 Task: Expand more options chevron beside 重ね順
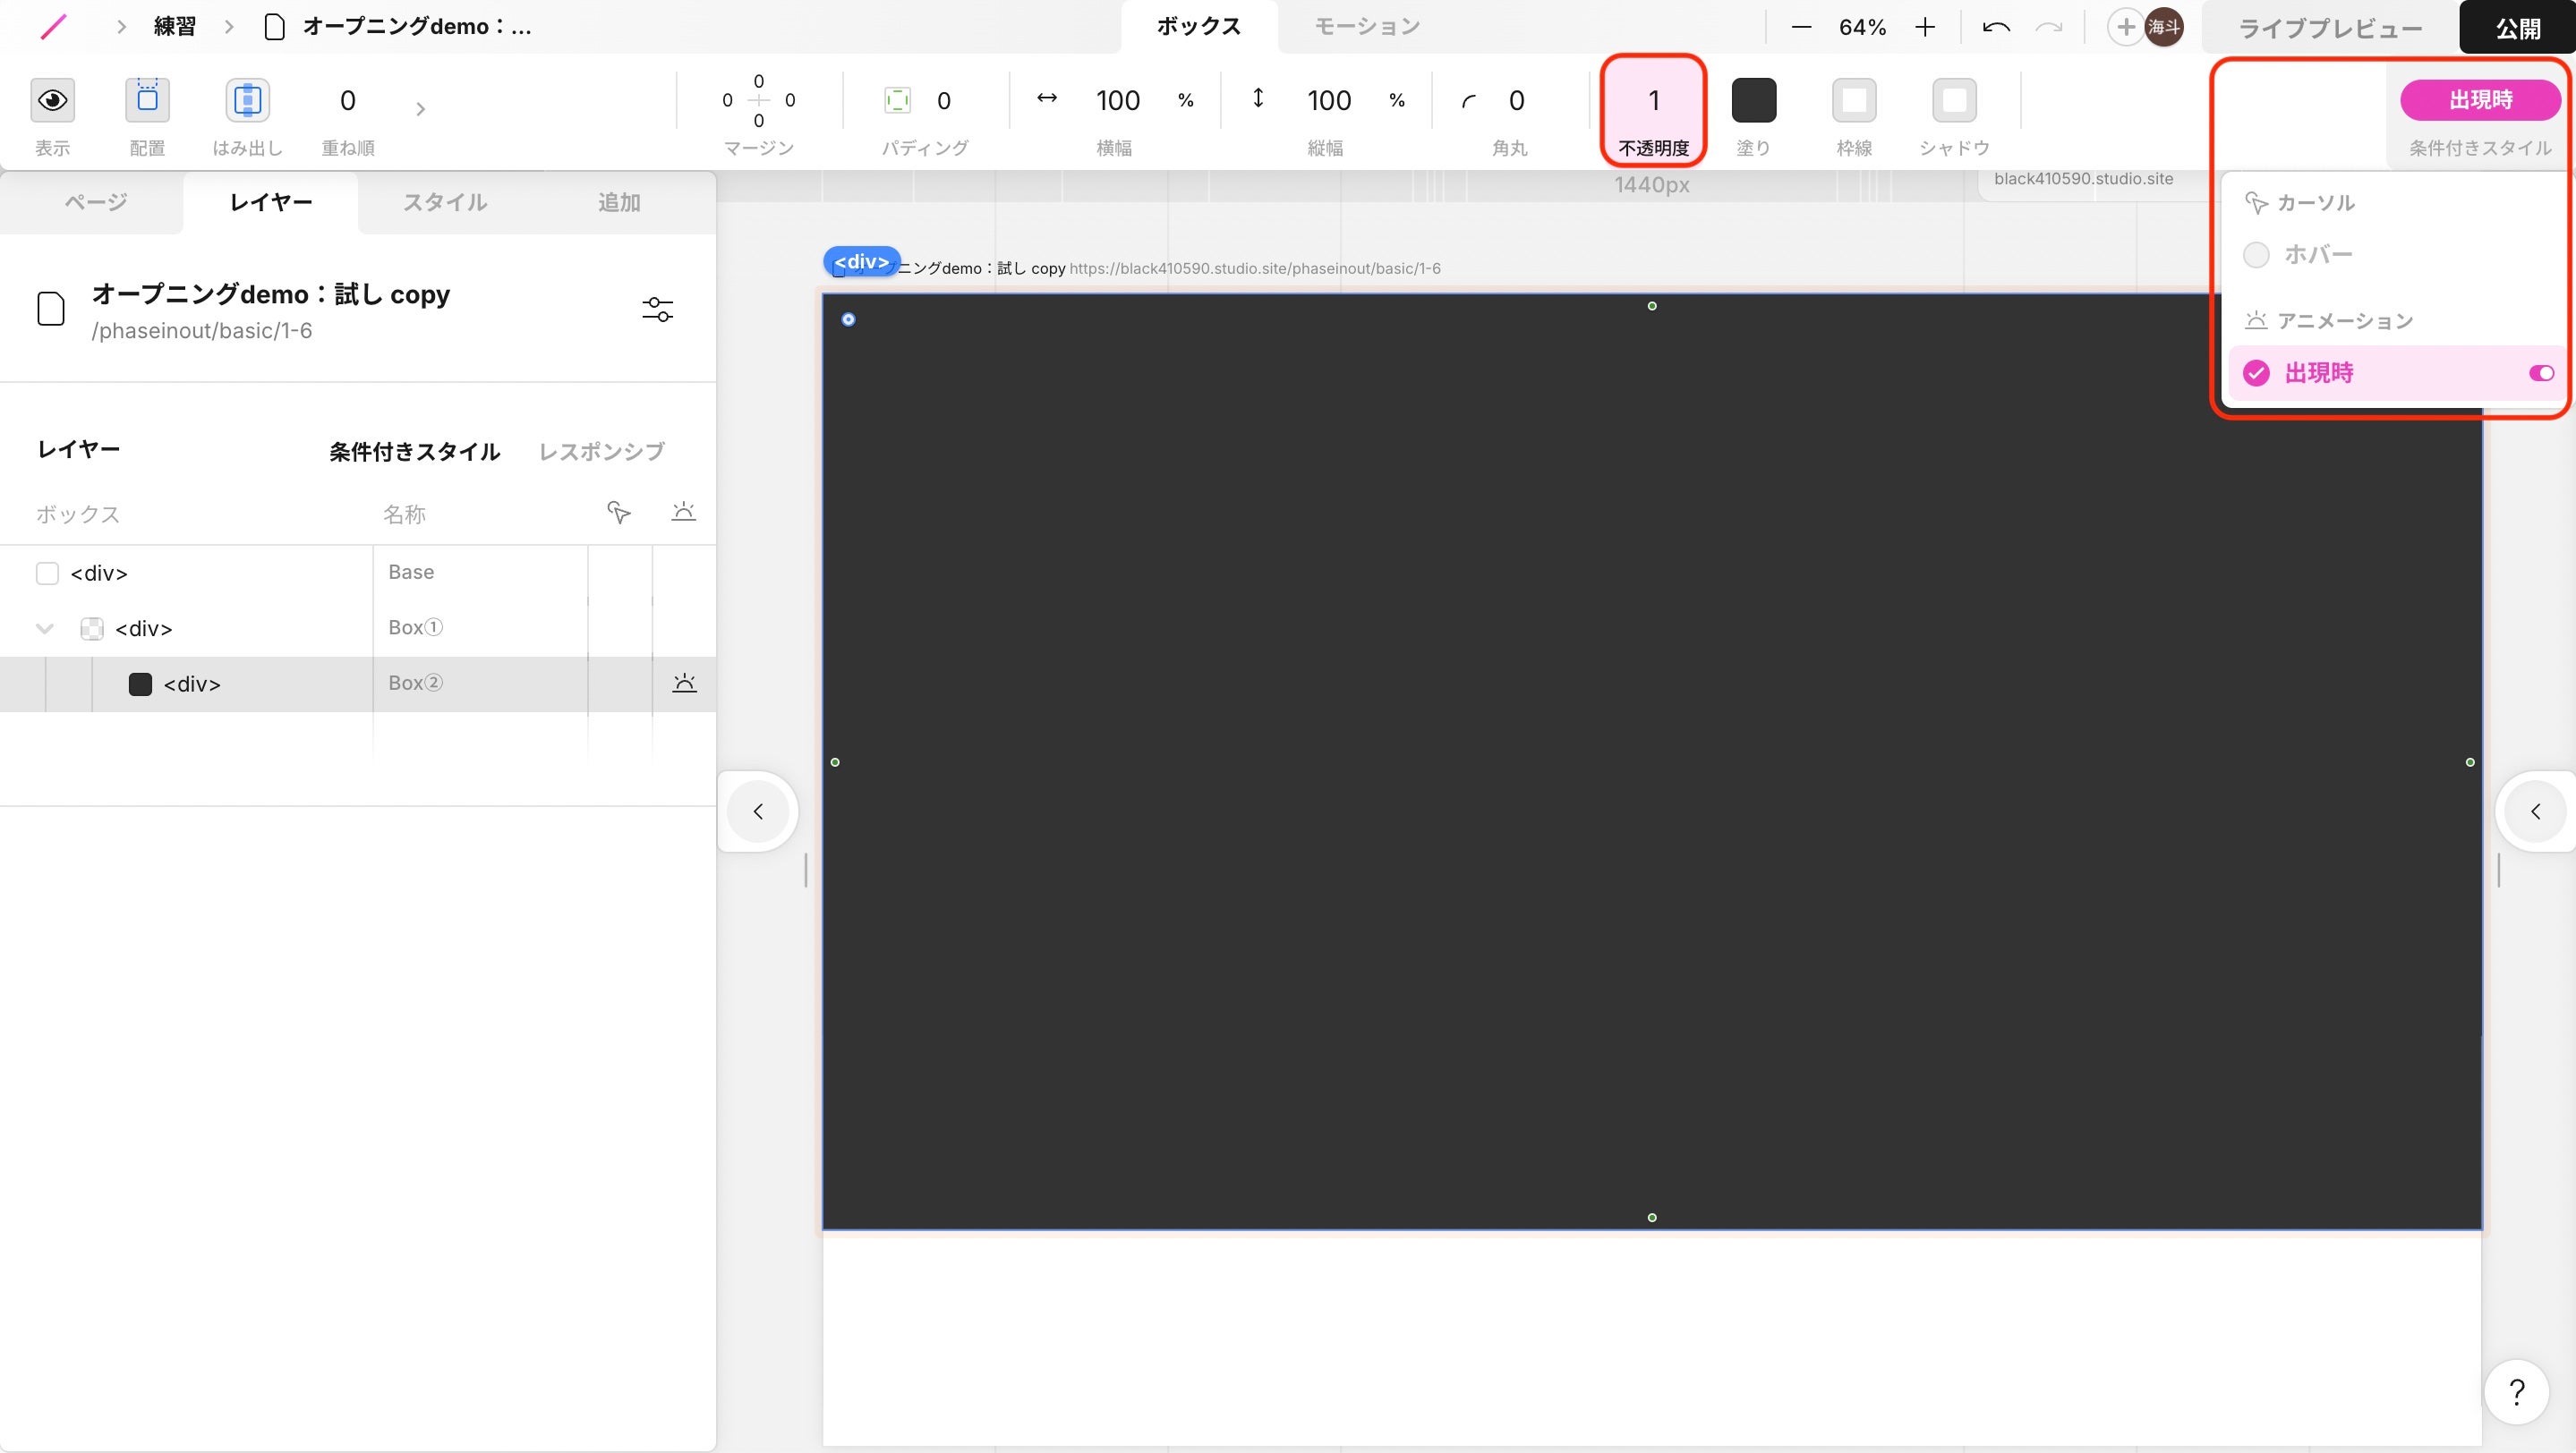tap(421, 108)
